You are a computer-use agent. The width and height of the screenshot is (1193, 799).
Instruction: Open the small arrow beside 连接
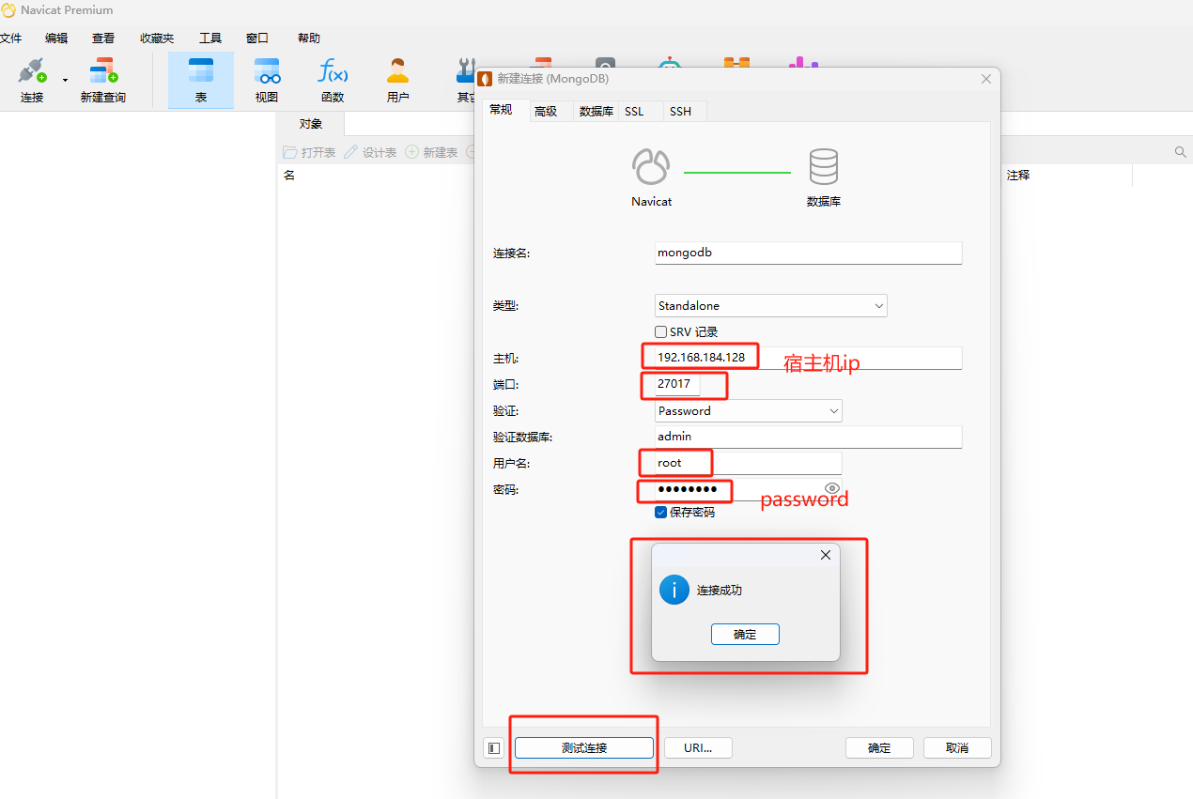[65, 81]
